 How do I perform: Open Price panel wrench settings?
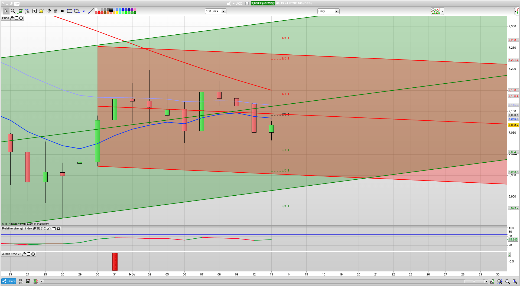coord(12,18)
